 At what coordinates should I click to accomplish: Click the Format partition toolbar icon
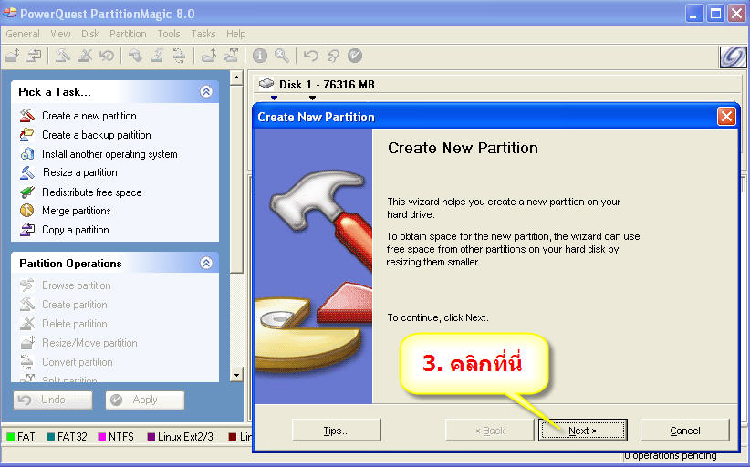click(x=157, y=56)
